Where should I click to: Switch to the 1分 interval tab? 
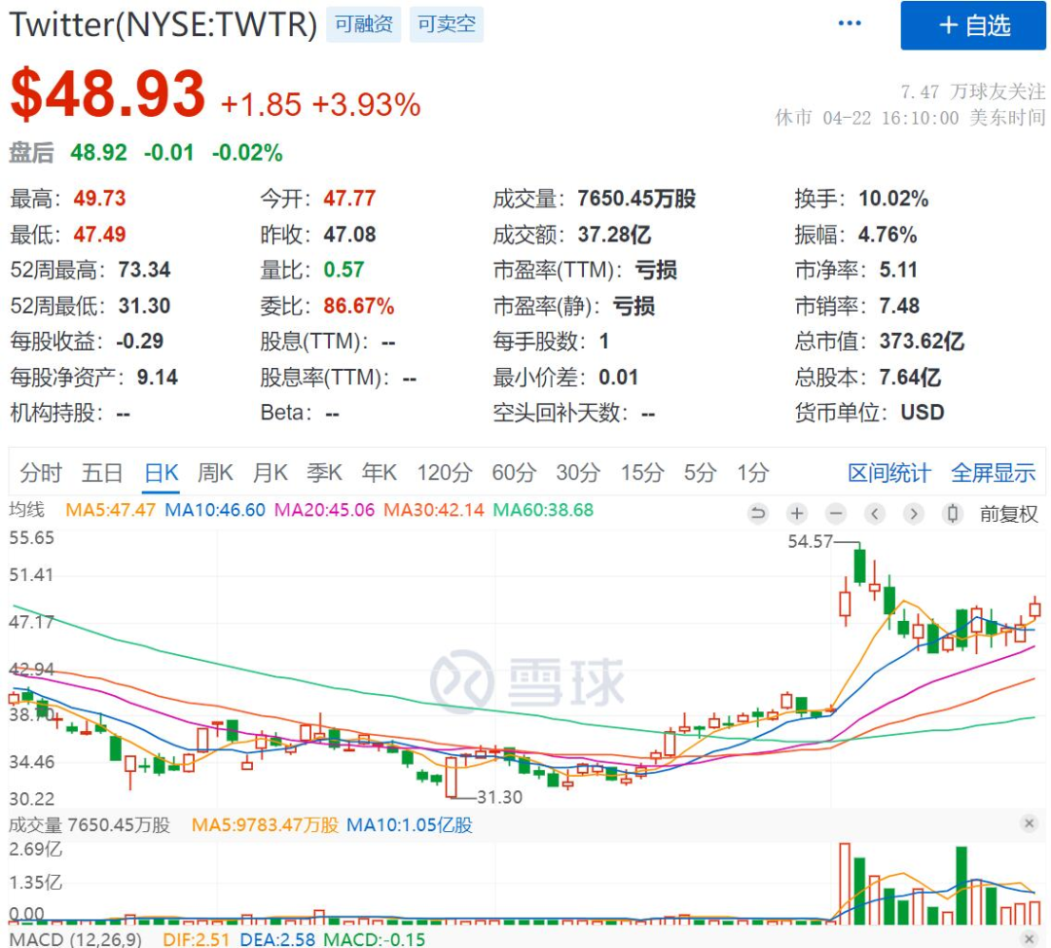(x=752, y=473)
